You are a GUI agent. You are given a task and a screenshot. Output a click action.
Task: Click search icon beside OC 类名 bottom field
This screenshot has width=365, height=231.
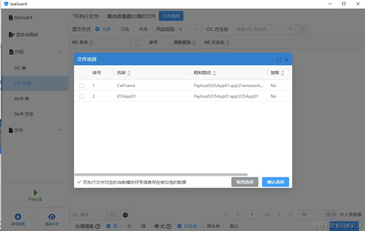point(113,215)
